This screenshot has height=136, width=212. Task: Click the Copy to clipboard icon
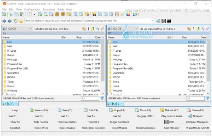pyautogui.click(x=17, y=14)
